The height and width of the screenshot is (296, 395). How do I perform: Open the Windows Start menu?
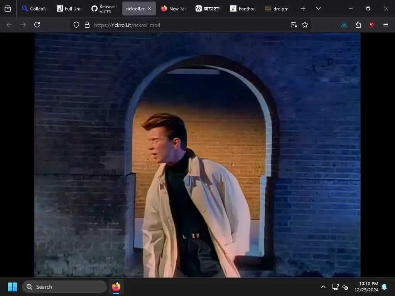(x=12, y=287)
